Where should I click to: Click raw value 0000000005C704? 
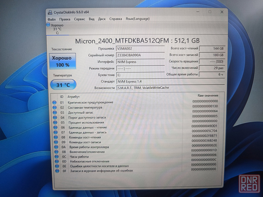204,131
